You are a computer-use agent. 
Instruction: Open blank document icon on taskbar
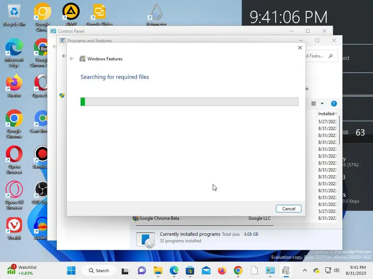(x=254, y=270)
